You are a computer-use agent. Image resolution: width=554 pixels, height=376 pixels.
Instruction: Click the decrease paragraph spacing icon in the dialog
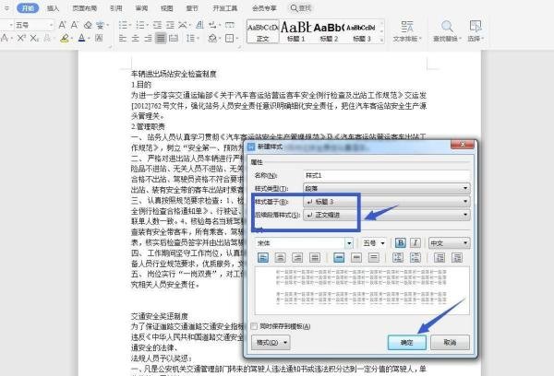point(415,258)
